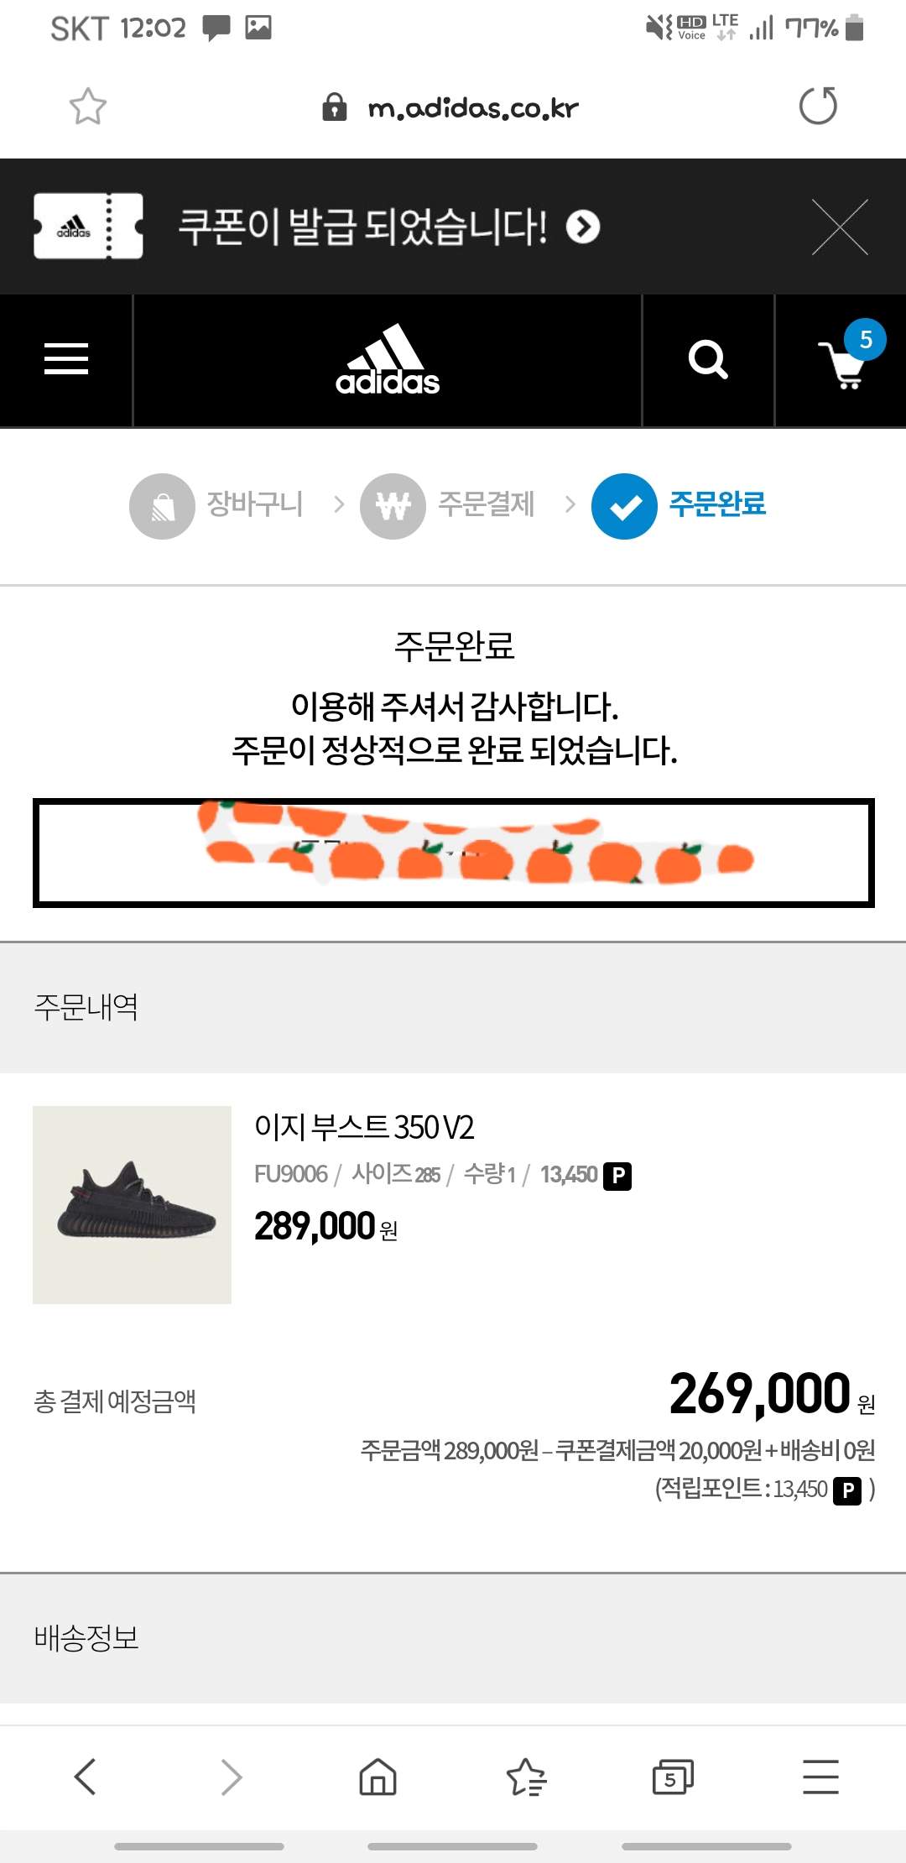Dismiss the coupon issued banner
The width and height of the screenshot is (906, 1863).
[840, 227]
